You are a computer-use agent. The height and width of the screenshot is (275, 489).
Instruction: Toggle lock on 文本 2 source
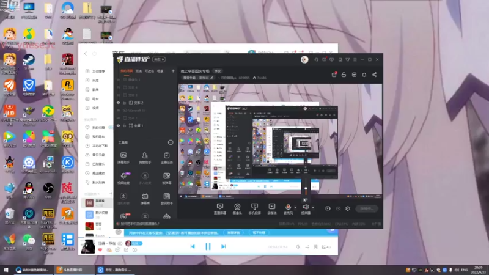[124, 103]
